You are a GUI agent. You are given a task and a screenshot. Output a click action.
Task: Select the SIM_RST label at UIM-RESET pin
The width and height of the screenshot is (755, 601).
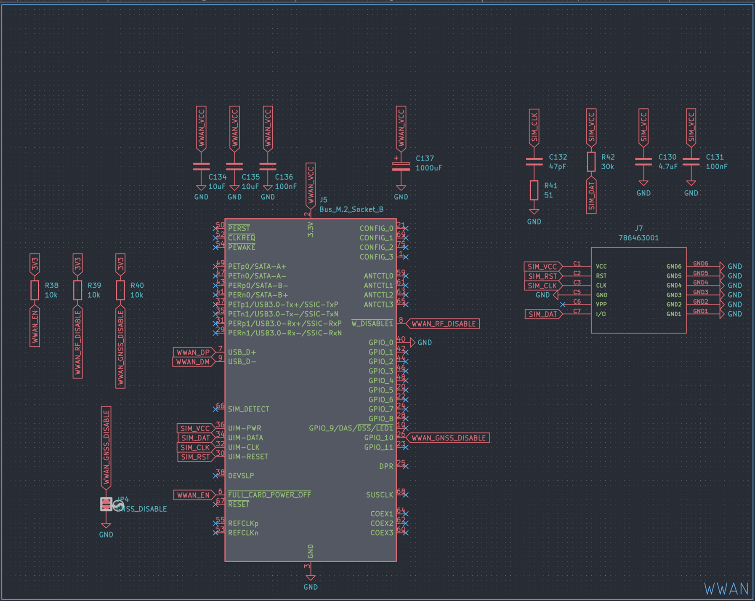pos(196,457)
